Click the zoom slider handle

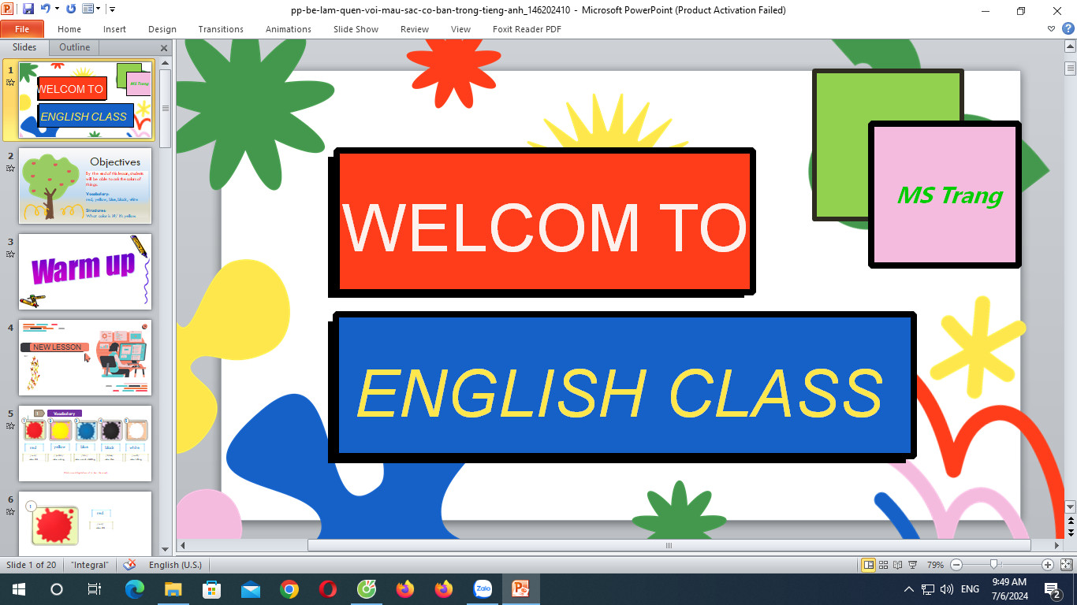[995, 565]
